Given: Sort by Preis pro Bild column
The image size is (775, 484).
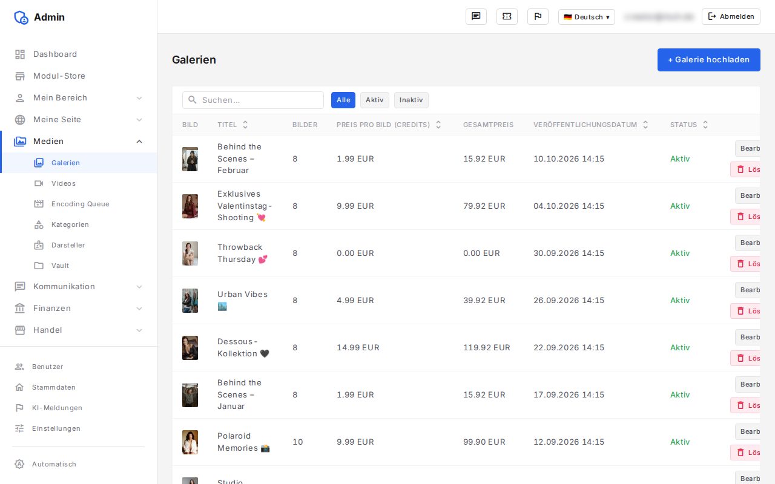Looking at the screenshot, I should [x=389, y=125].
